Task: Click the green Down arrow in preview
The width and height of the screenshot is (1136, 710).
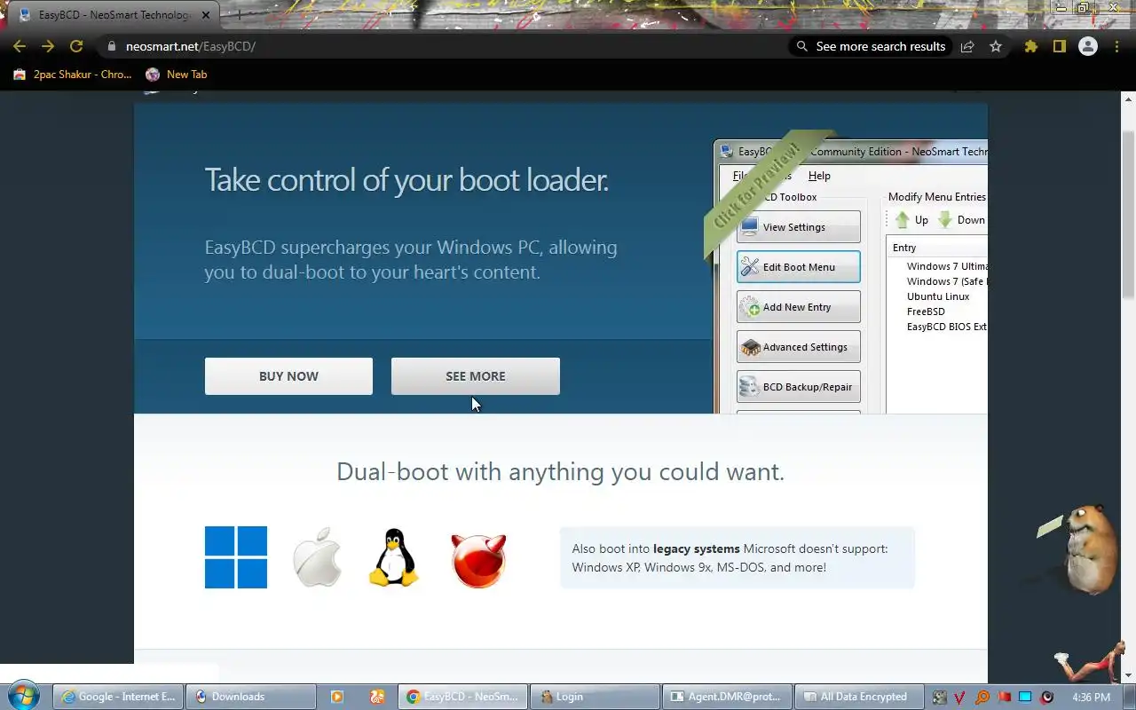Action: (945, 220)
